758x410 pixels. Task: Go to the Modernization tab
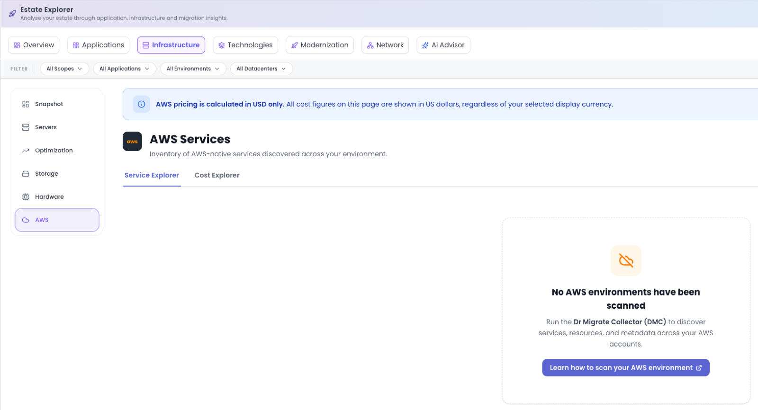tap(320, 45)
